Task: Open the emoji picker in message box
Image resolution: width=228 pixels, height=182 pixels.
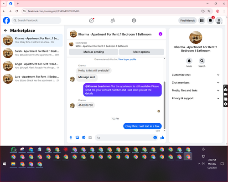Action: click(x=155, y=137)
